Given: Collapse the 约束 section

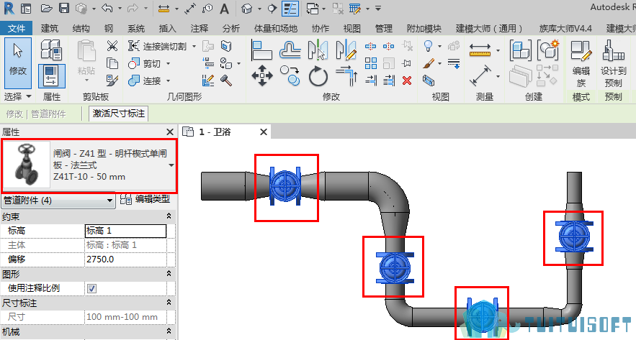Looking at the screenshot, I should [169, 216].
